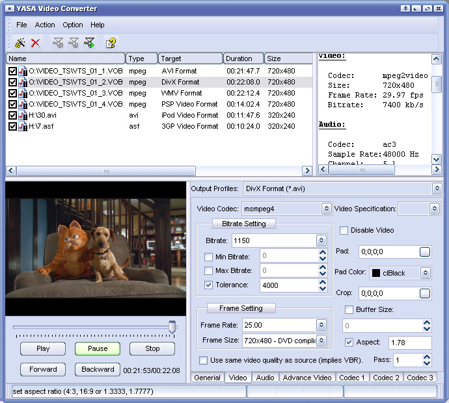
Task: Click the Pad field's editor button
Action: [424, 252]
